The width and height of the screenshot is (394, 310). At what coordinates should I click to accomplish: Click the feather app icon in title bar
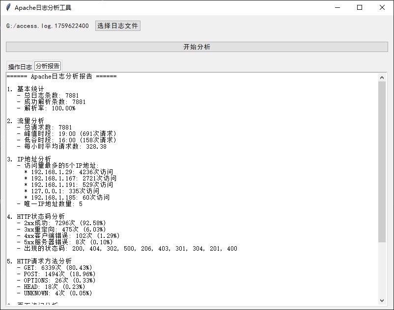point(8,7)
